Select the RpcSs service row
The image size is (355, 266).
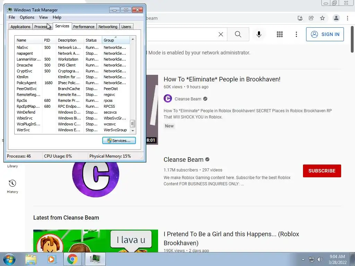[x=72, y=100]
